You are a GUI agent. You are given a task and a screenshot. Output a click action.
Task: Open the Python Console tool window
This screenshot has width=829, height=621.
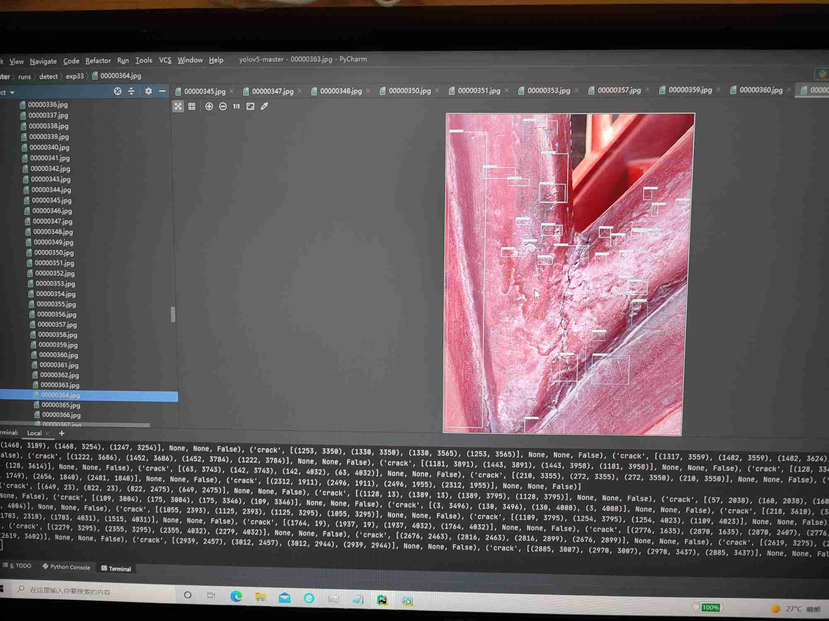[66, 567]
